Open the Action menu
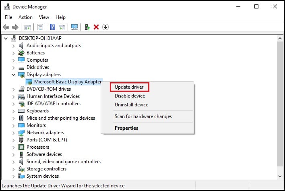This screenshot has height=191, width=285. pos(25,17)
